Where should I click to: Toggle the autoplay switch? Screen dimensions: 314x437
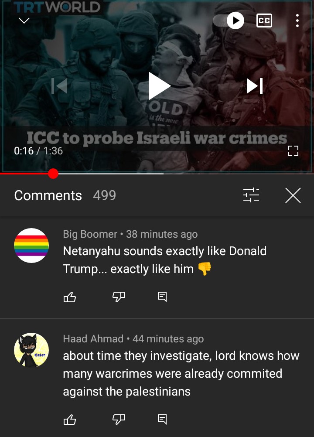(x=229, y=20)
